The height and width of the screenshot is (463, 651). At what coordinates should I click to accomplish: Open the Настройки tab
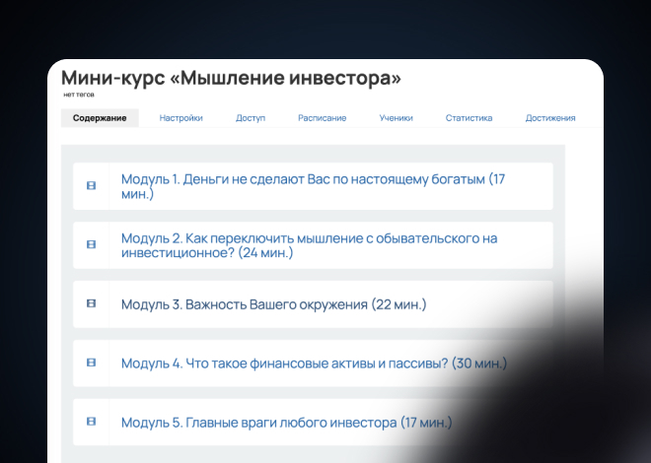(181, 118)
